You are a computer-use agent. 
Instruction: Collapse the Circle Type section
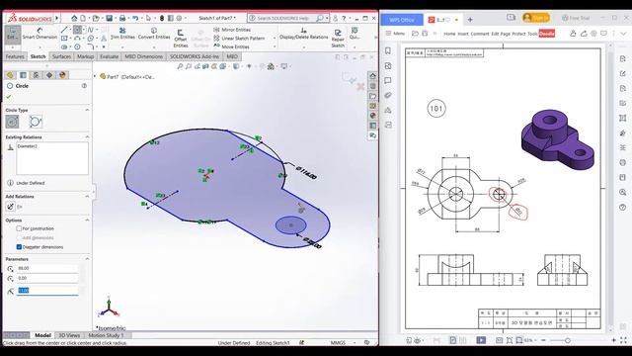coord(87,110)
